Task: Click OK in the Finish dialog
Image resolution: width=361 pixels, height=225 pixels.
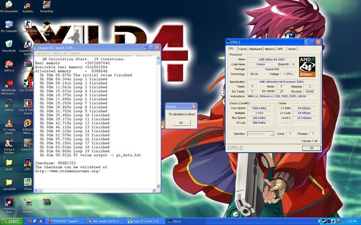Action: [x=181, y=123]
